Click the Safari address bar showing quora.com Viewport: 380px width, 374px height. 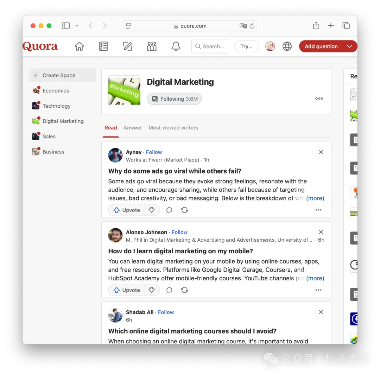pyautogui.click(x=190, y=26)
